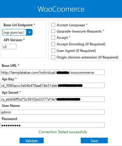The image size is (122, 146).
Task: Tick the Upgrade-Insecure-Requests checkbox
Action: pyautogui.click(x=53, y=31)
